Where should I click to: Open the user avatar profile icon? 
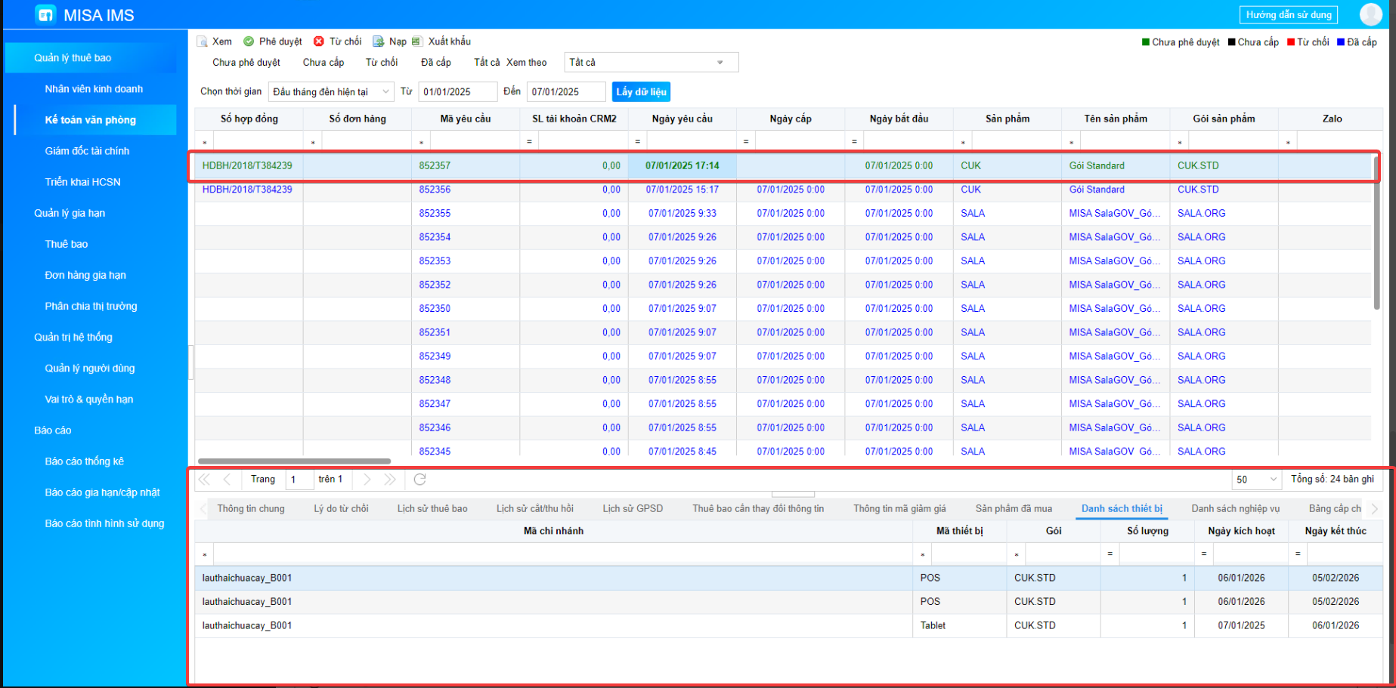coord(1370,14)
